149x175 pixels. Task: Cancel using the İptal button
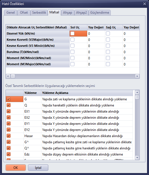click(38, 168)
